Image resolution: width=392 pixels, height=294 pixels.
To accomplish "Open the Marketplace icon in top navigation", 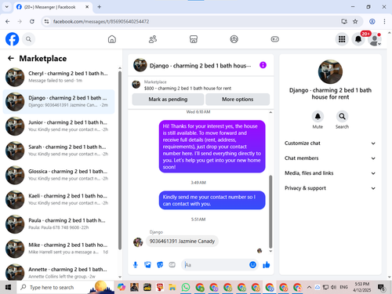I will point(194,39).
